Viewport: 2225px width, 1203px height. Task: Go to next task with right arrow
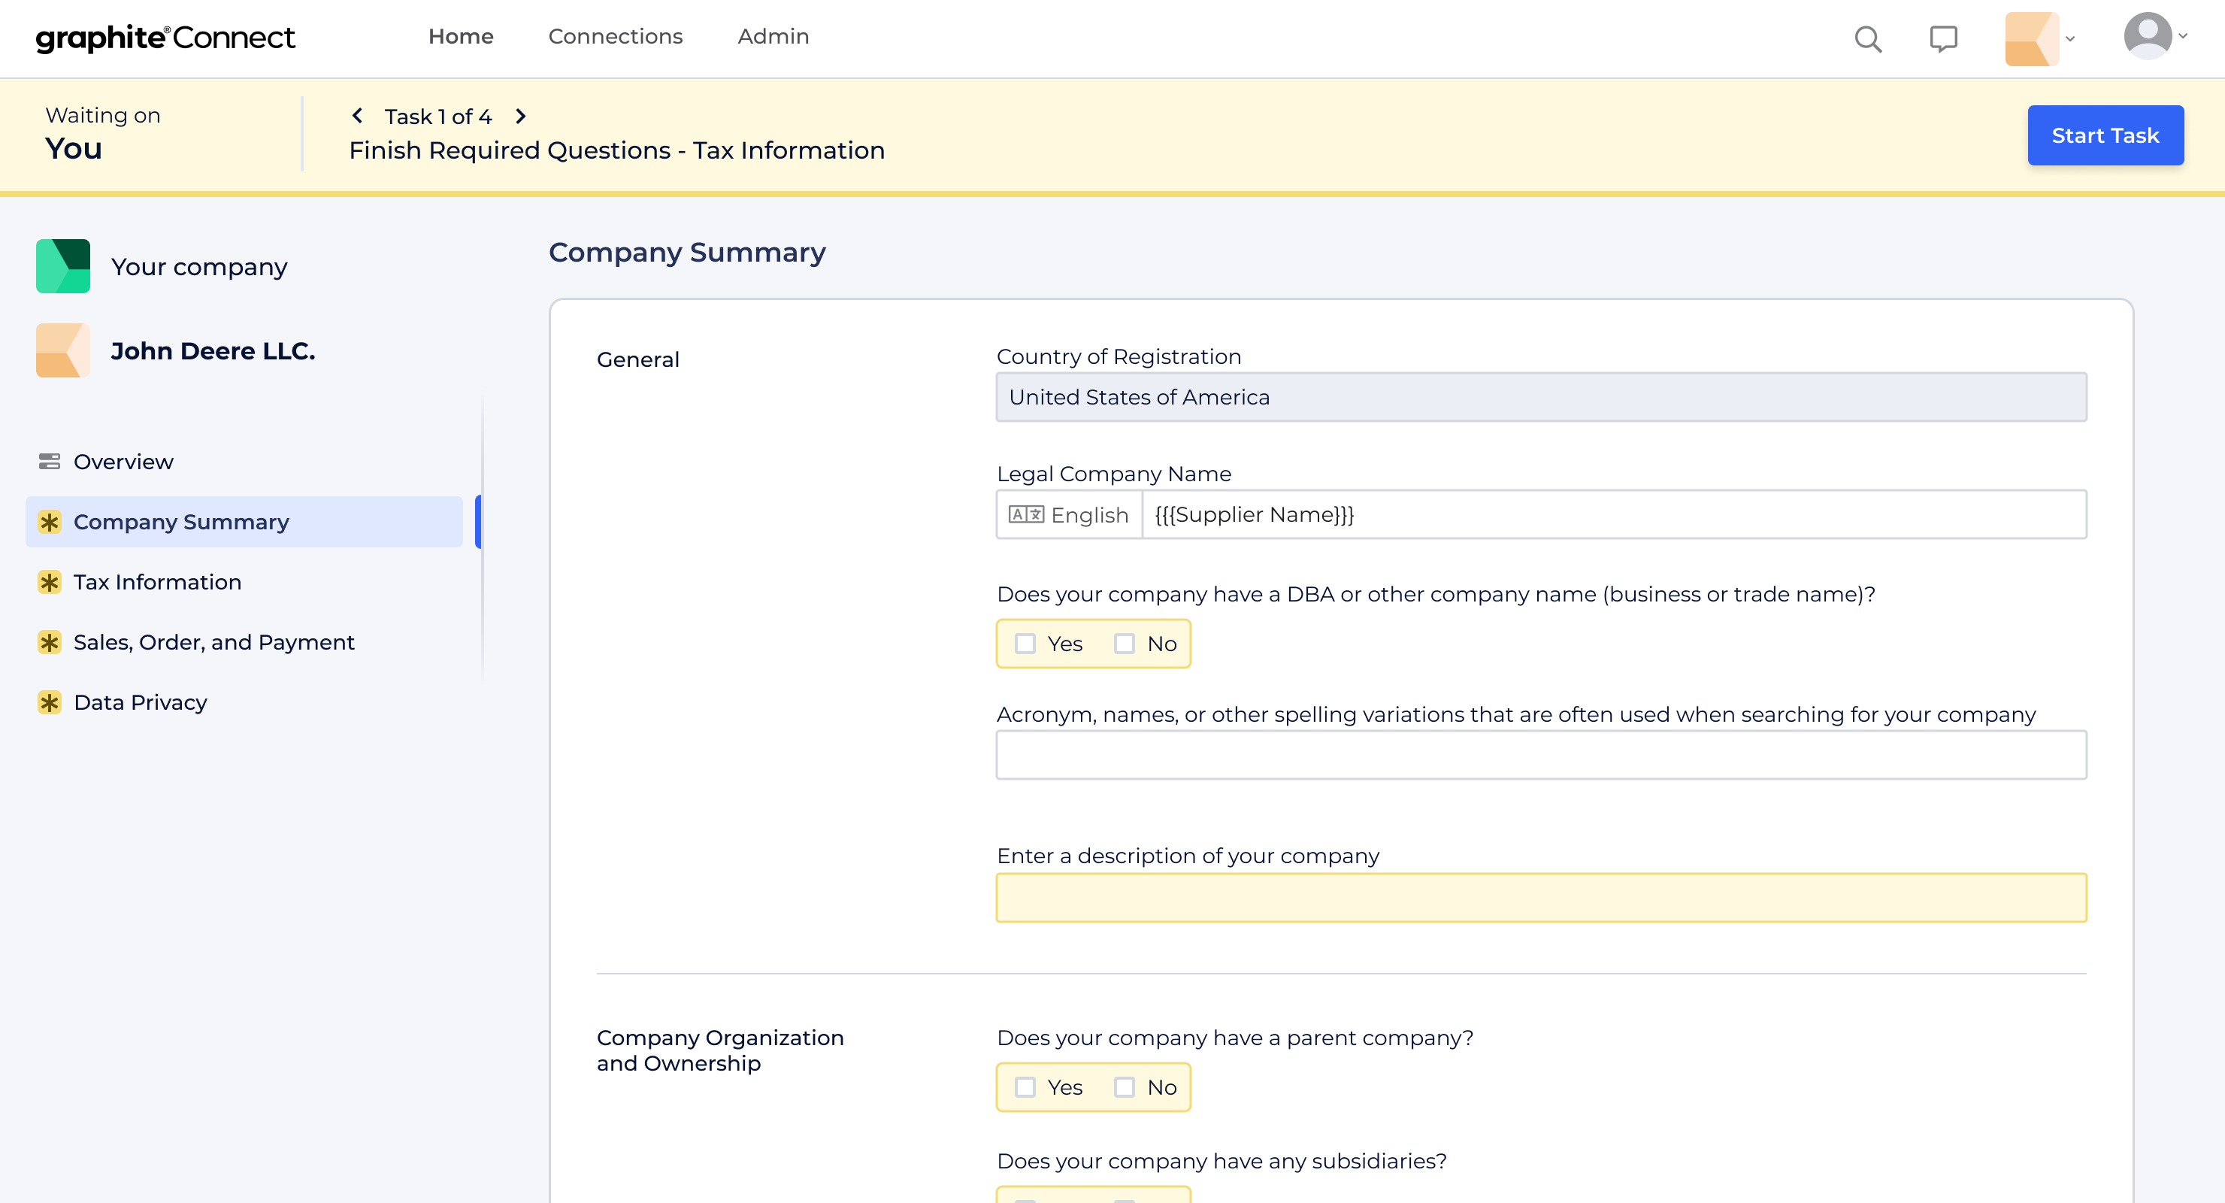pyautogui.click(x=521, y=115)
